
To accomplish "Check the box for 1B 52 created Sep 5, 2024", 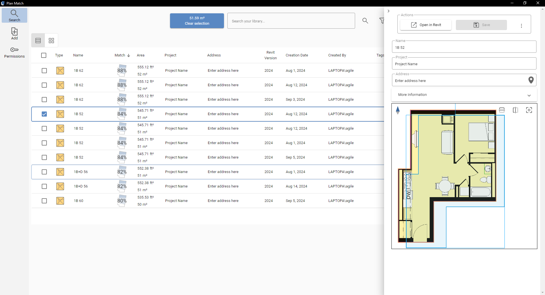I will coord(44,157).
